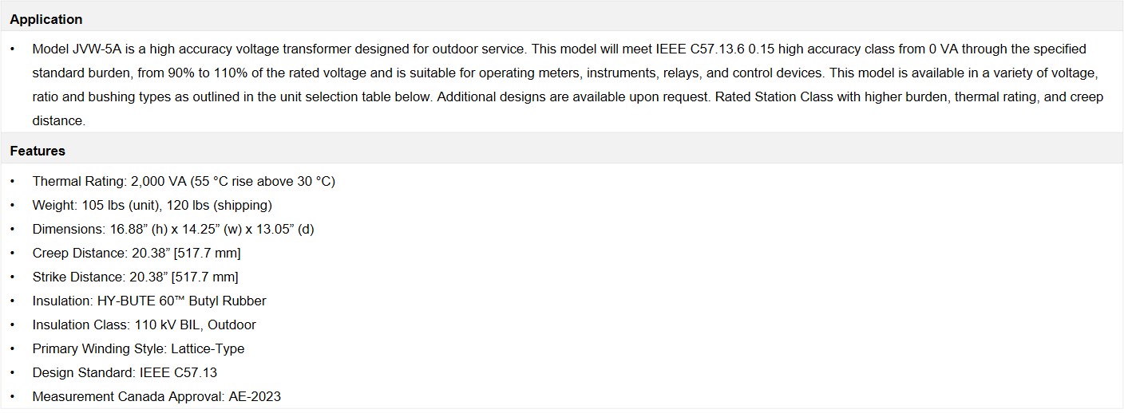Select the Design Standard IEEE C57.13 line

(x=125, y=372)
